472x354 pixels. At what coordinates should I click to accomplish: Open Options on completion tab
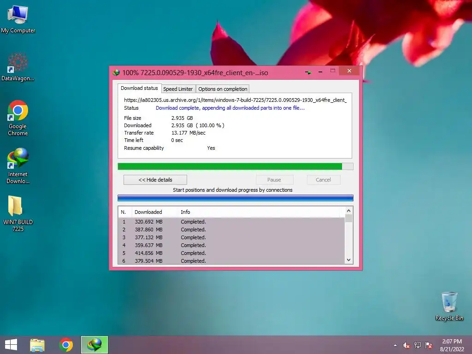tap(223, 89)
